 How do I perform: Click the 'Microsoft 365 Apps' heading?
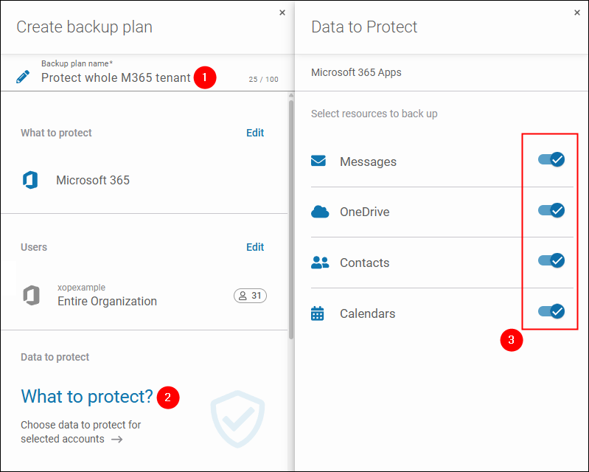point(356,72)
